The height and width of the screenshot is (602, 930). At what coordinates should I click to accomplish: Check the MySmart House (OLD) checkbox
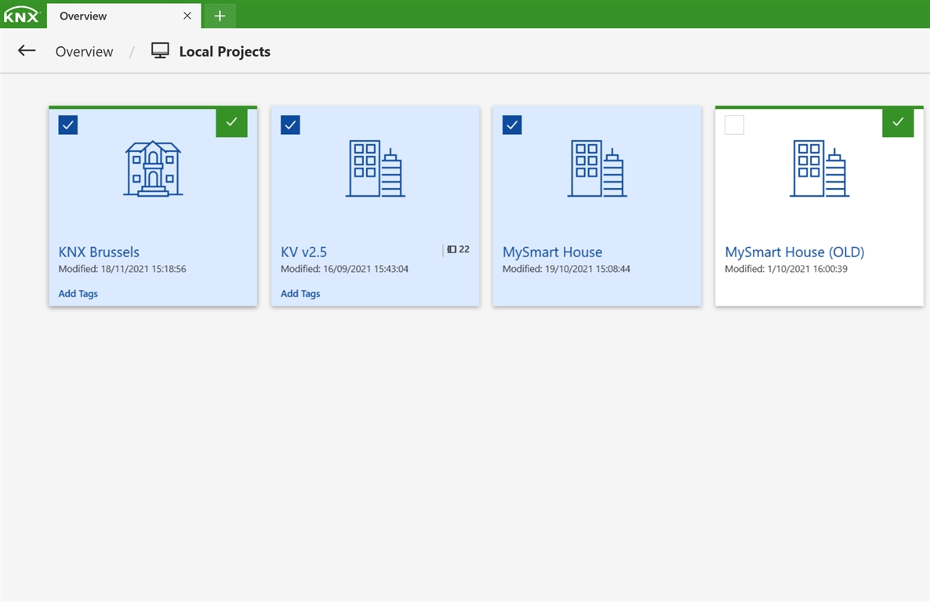tap(734, 125)
